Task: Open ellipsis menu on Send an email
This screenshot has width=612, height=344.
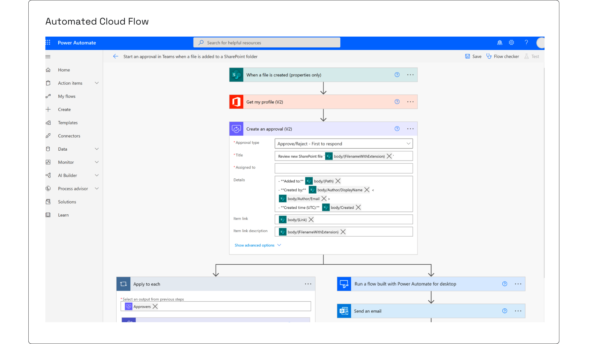Action: [518, 311]
